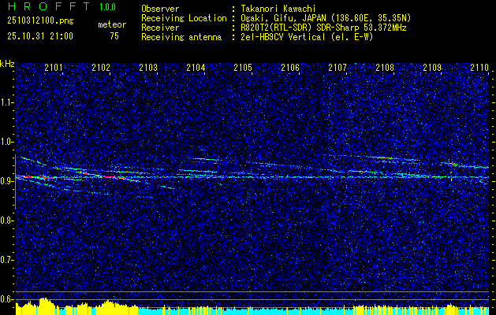Click the 0.8 kHz frequency label

tap(6, 220)
